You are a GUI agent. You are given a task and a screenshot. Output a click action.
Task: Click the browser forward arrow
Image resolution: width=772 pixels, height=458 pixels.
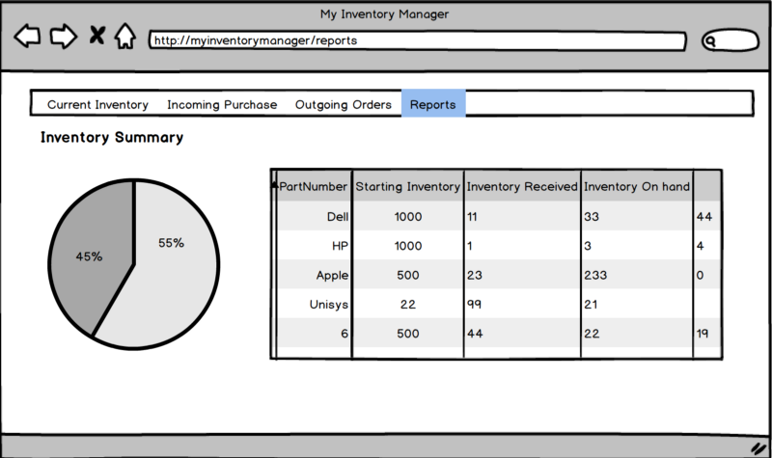click(x=63, y=38)
